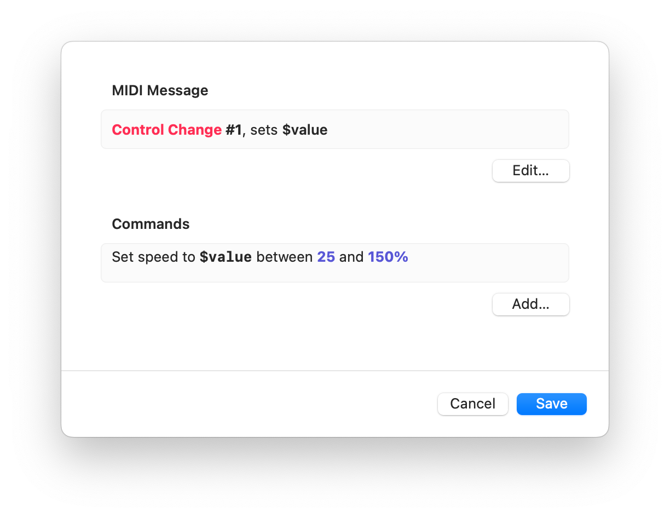
Task: Click the Commands heading
Action: (151, 224)
